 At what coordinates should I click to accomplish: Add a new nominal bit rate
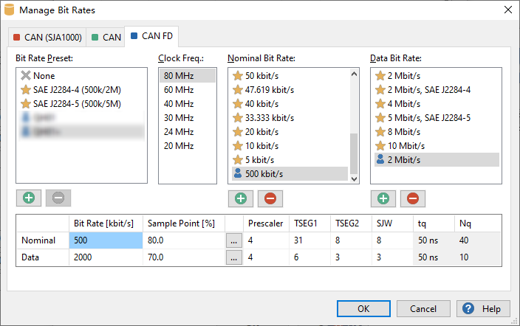(x=241, y=198)
